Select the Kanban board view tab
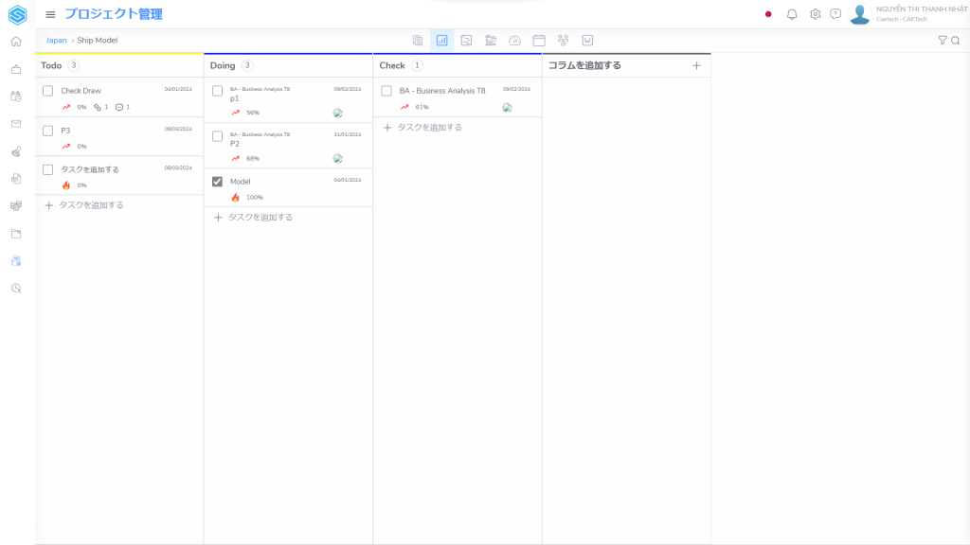Image resolution: width=970 pixels, height=545 pixels. click(x=441, y=41)
